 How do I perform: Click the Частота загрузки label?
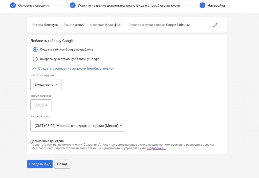click(x=42, y=75)
